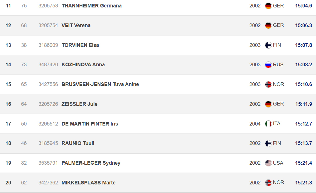Open KOZHINOVA Anna's profile
Image resolution: width=316 pixels, height=193 pixels.
coord(83,65)
